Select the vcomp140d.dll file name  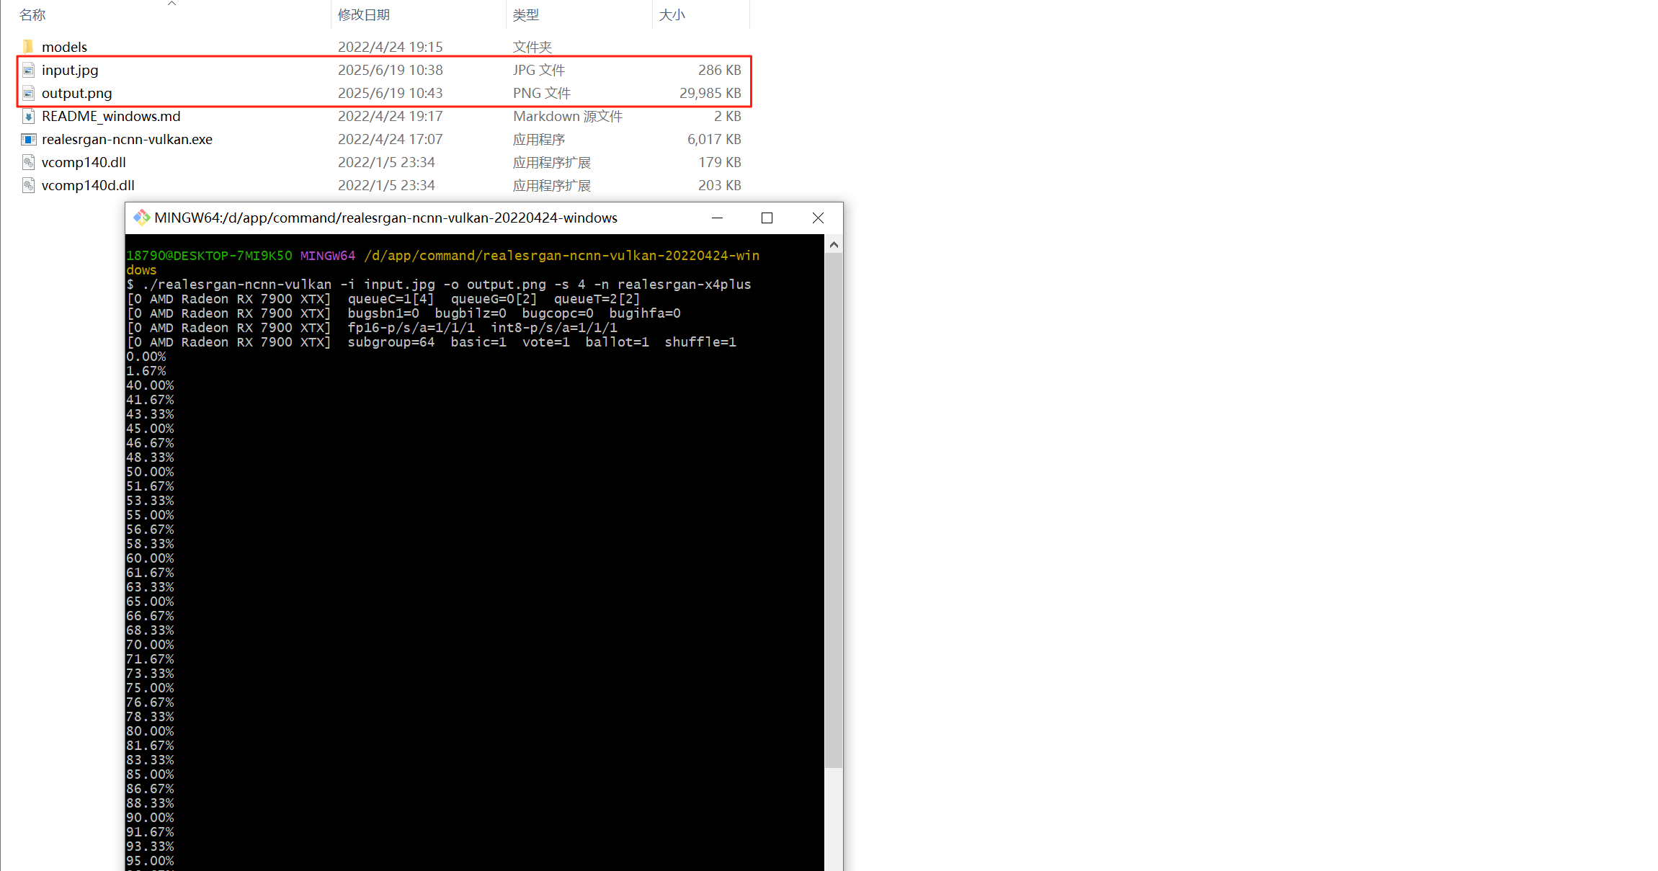(88, 185)
